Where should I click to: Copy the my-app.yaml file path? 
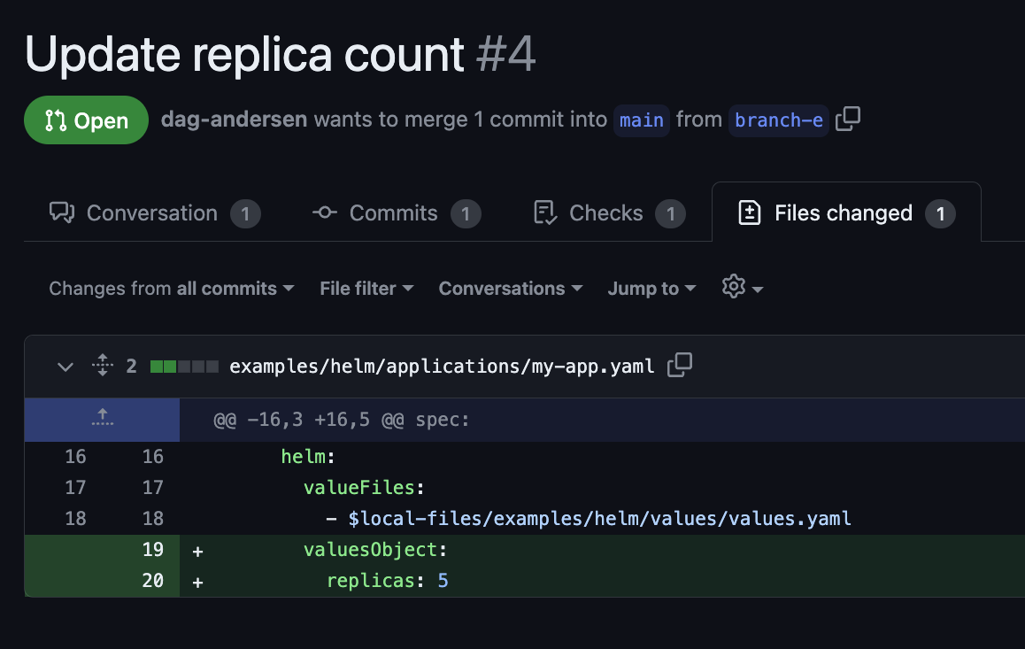[680, 365]
